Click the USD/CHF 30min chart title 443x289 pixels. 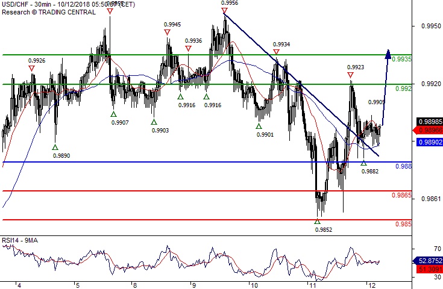pos(68,5)
